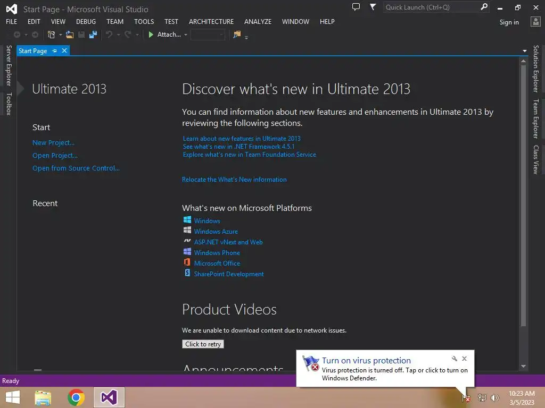Open the notification options wrench icon
Viewport: 545px width, 408px height.
pyautogui.click(x=455, y=359)
